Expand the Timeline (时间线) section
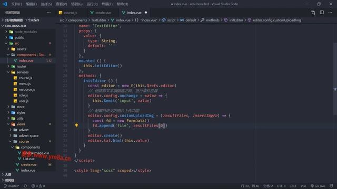Viewport: 337px width, 189px height. 28,181
